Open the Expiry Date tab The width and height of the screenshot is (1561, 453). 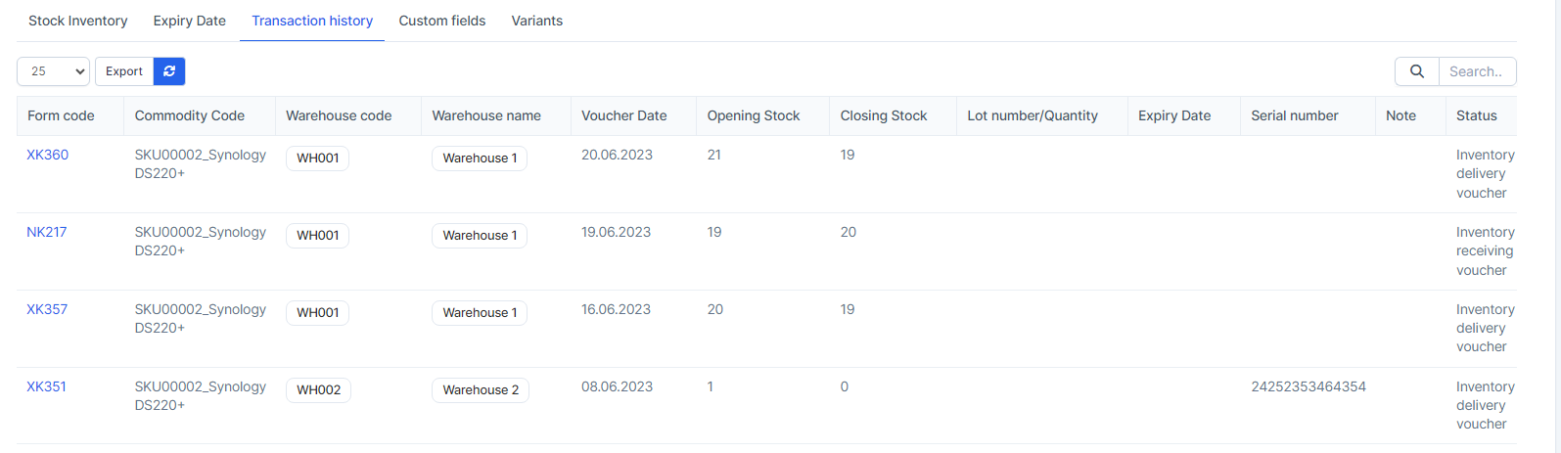click(190, 21)
